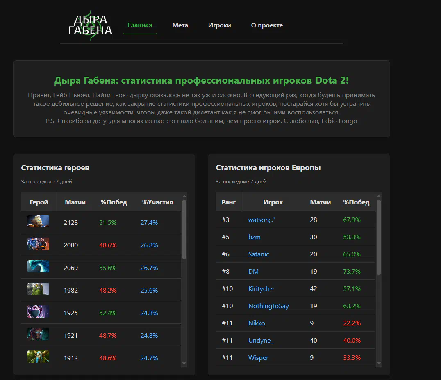Click rank #8 cell

tap(225, 271)
